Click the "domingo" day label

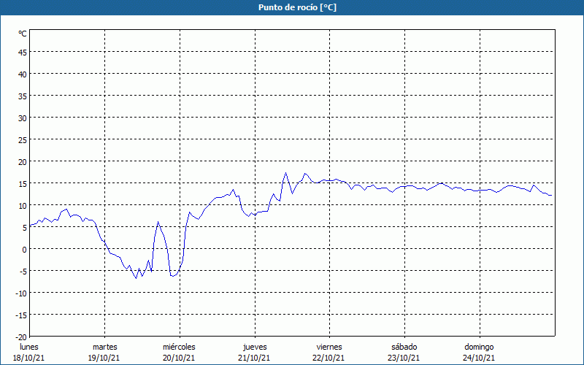pyautogui.click(x=479, y=347)
